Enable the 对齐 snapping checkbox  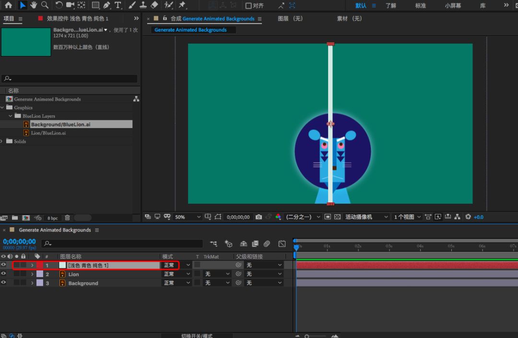tap(248, 6)
